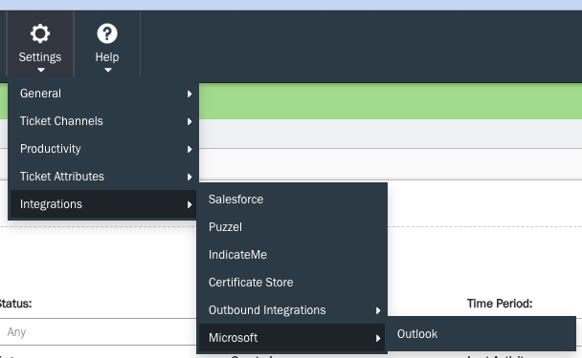Open the Ticket Channels submenu
Viewport: 582px width, 358px height.
pyautogui.click(x=103, y=121)
